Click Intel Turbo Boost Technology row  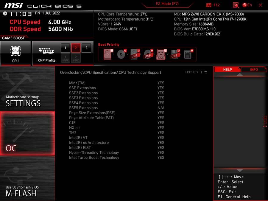[x=116, y=158]
